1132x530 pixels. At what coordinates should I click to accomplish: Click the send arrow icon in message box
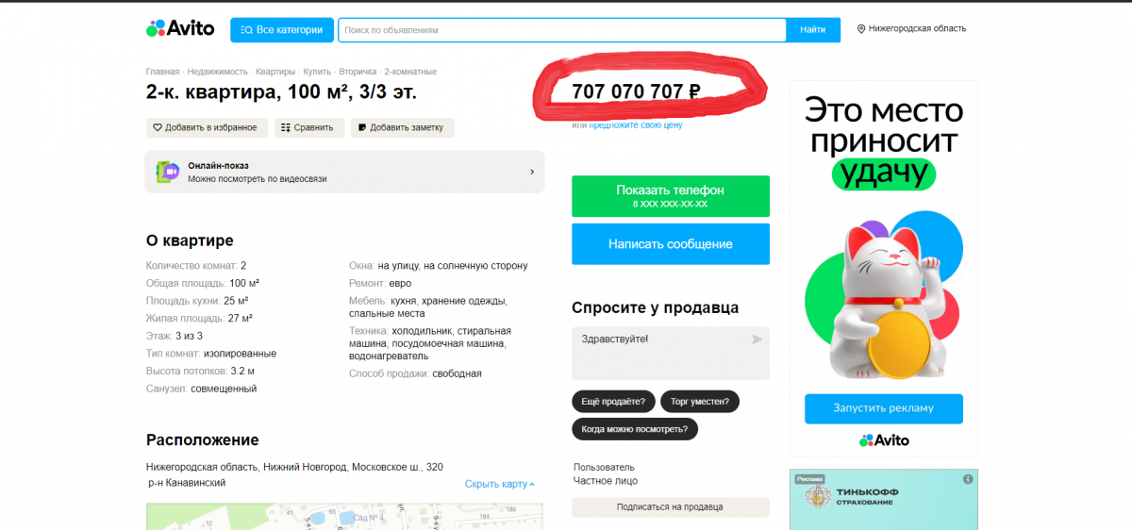(x=757, y=340)
